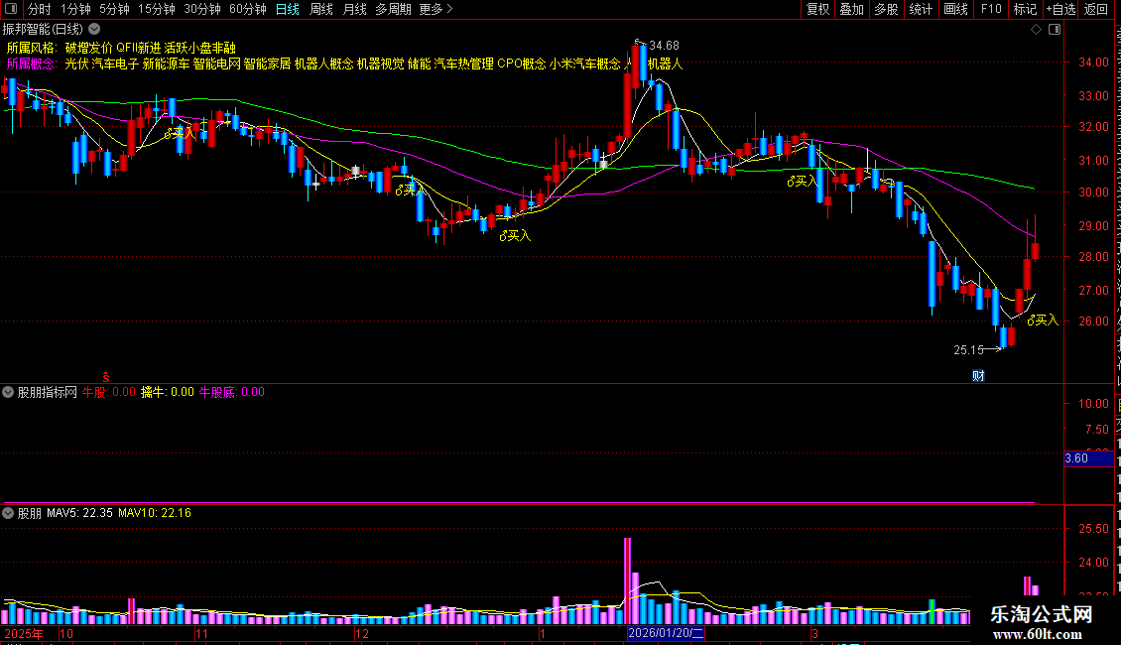Screen dimensions: 1121x645
Task: Open 多周期 multi-period view
Action: coord(393,9)
